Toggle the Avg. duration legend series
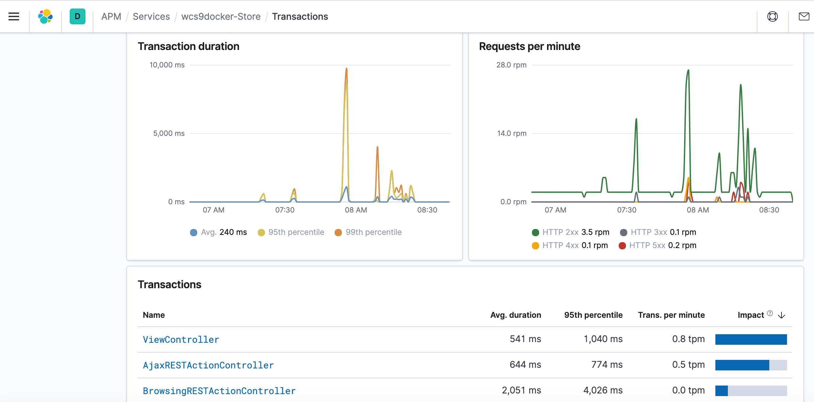The height and width of the screenshot is (402, 814). coord(219,232)
